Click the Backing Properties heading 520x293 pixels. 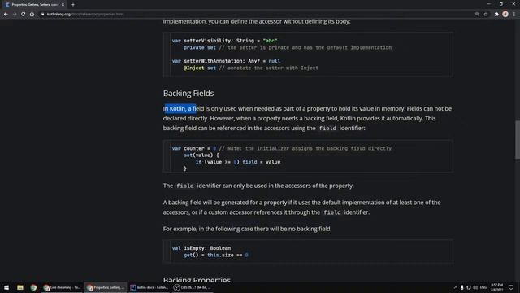pyautogui.click(x=197, y=280)
